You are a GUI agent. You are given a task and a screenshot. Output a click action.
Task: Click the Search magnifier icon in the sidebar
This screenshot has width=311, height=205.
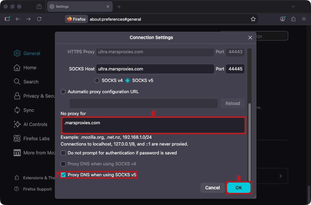17,82
